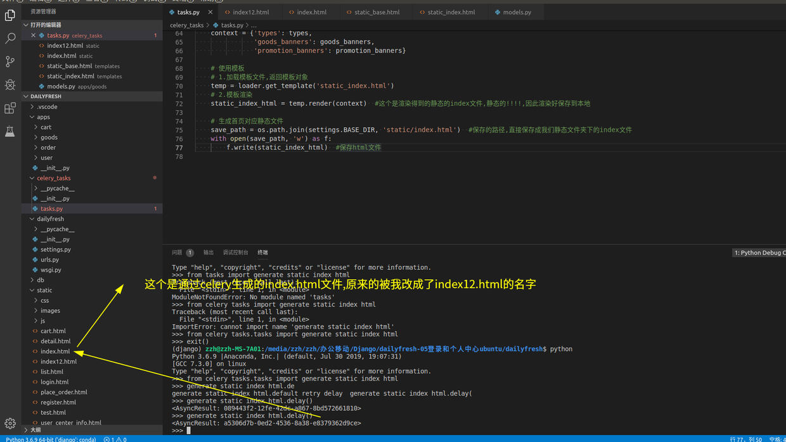786x442 pixels.
Task: Open the Manage settings gear
Action: click(10, 424)
